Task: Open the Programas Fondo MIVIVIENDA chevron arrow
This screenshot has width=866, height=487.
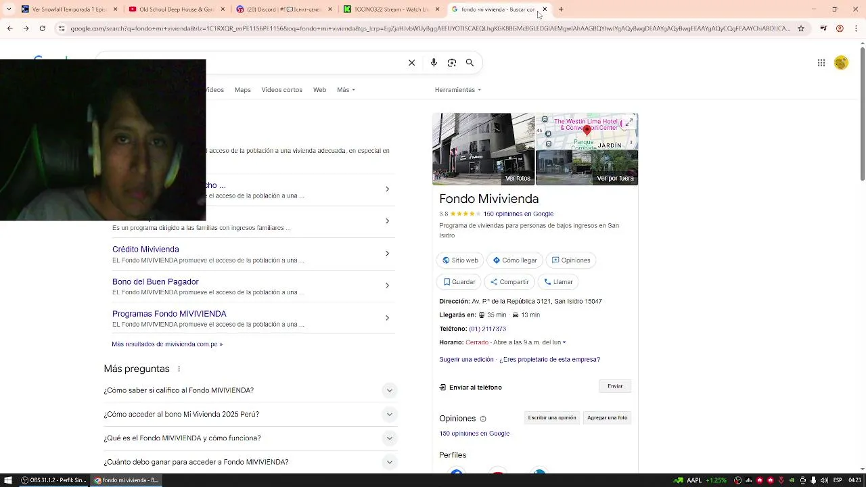Action: [x=387, y=318]
